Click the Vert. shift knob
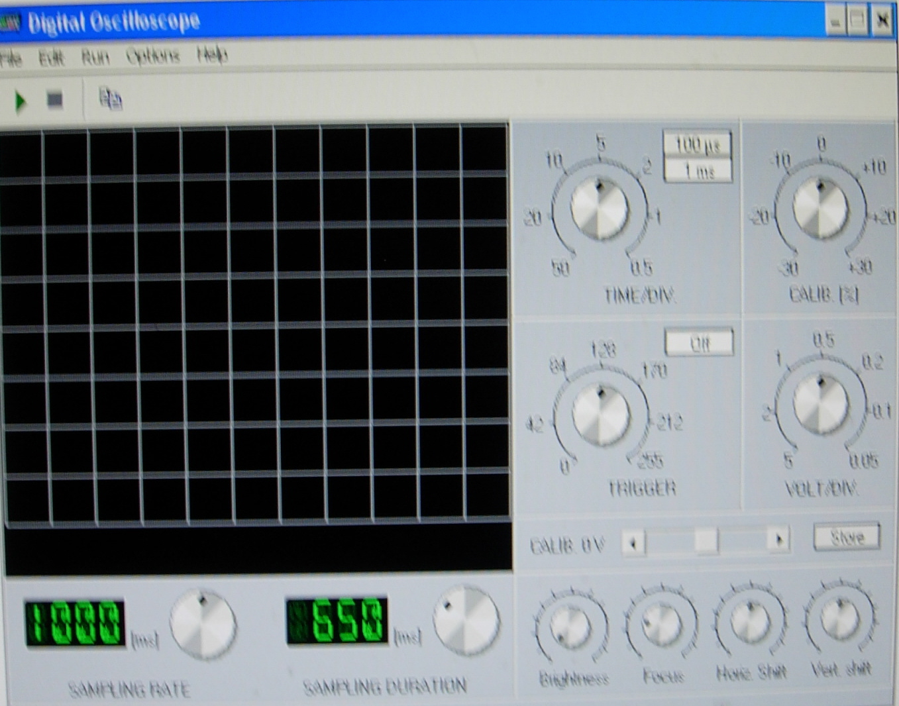899x706 pixels. pyautogui.click(x=840, y=619)
